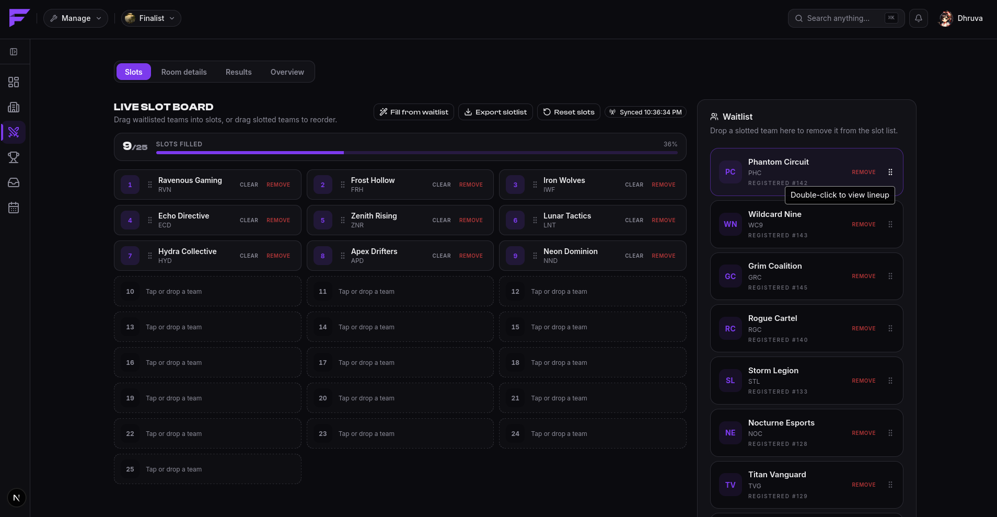Viewport: 997px width, 517px height.
Task: Switch to the Results tab
Action: tap(239, 72)
